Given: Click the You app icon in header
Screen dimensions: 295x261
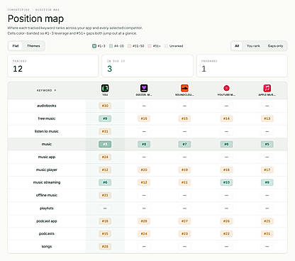Looking at the screenshot, I should [x=105, y=88].
